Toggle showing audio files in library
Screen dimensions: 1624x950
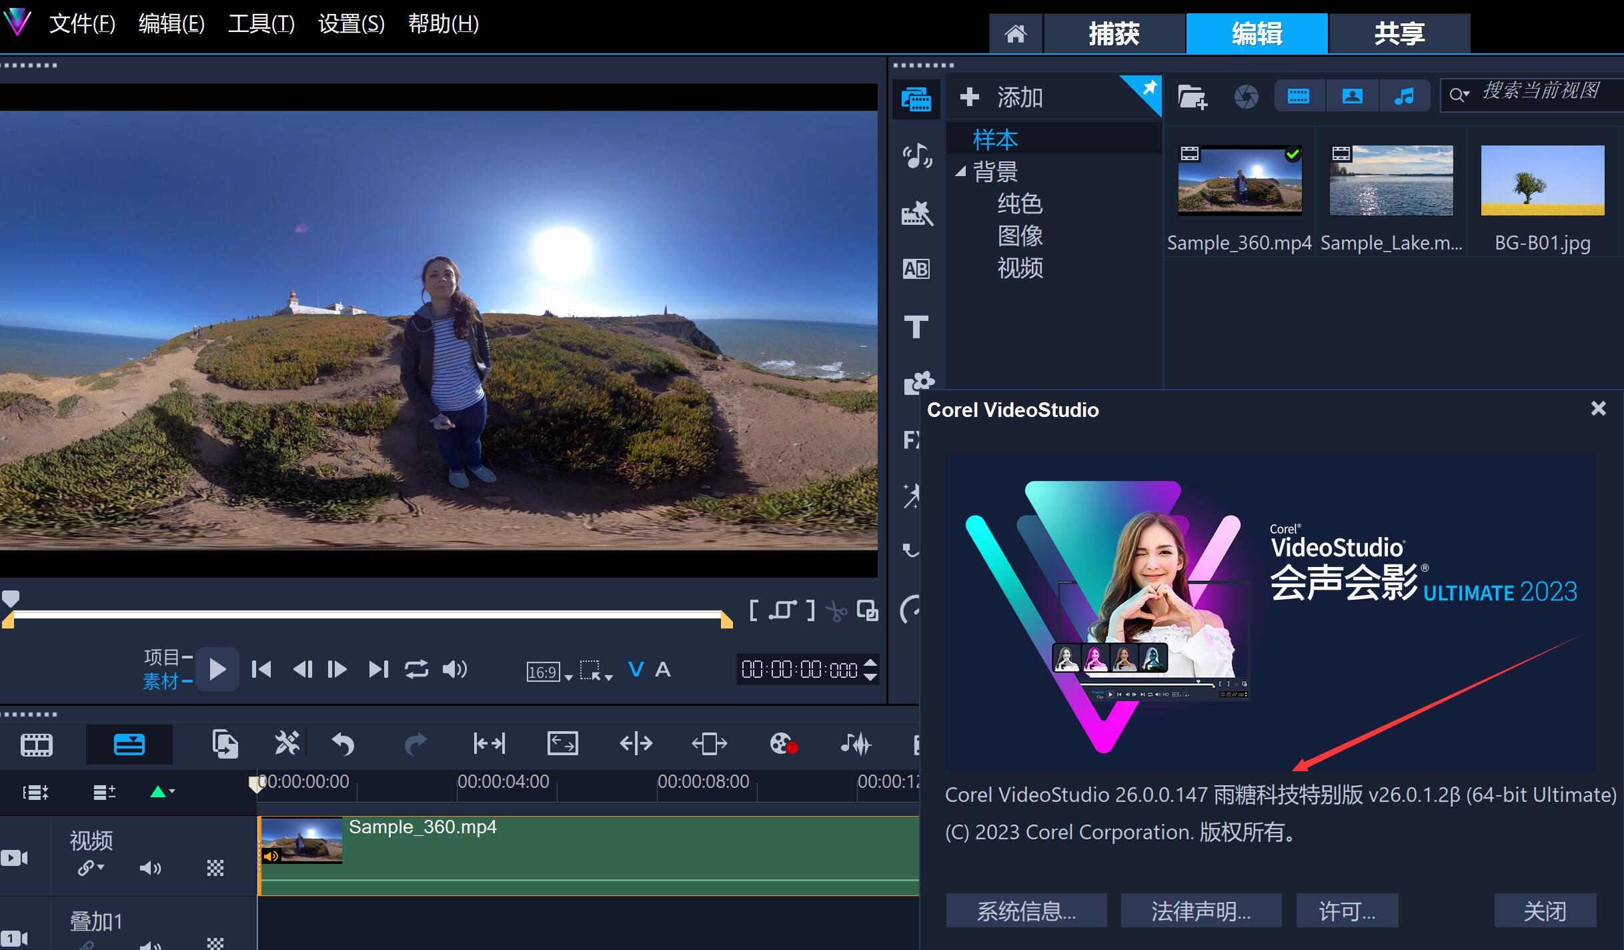1404,97
